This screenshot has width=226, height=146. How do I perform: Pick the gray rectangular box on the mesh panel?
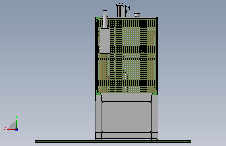(105, 41)
